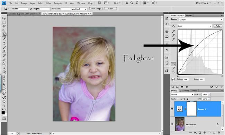
Task: Select the Zoom tool in the toolbox
Action: click(4, 106)
